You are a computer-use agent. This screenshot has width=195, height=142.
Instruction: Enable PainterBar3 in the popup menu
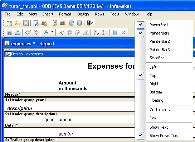click(x=164, y=50)
